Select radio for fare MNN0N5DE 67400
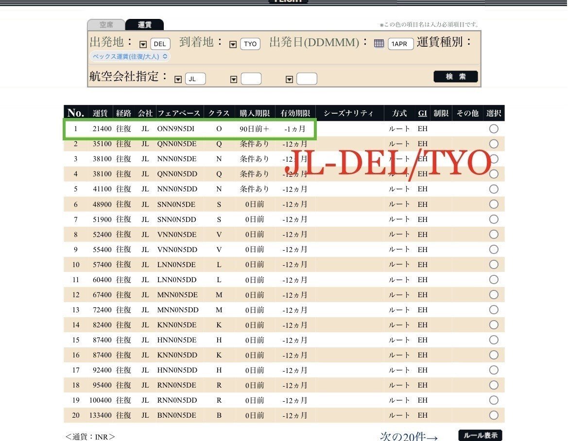Viewport: 568px width, 441px height. (x=493, y=295)
